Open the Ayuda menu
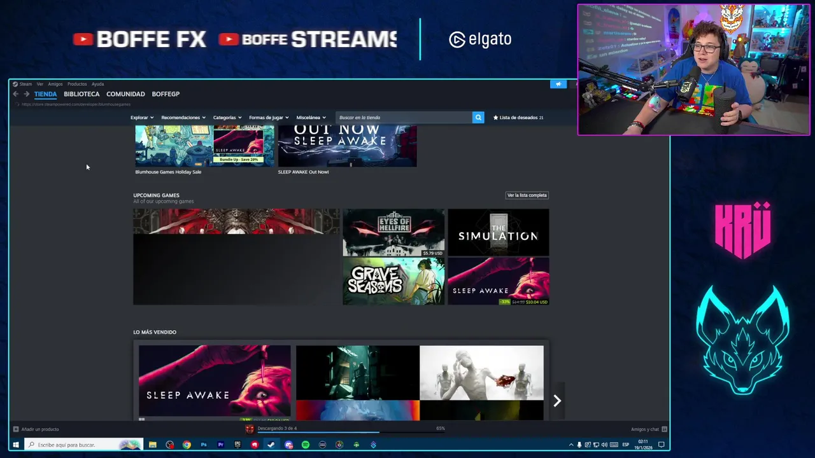The image size is (815, 458). click(97, 84)
